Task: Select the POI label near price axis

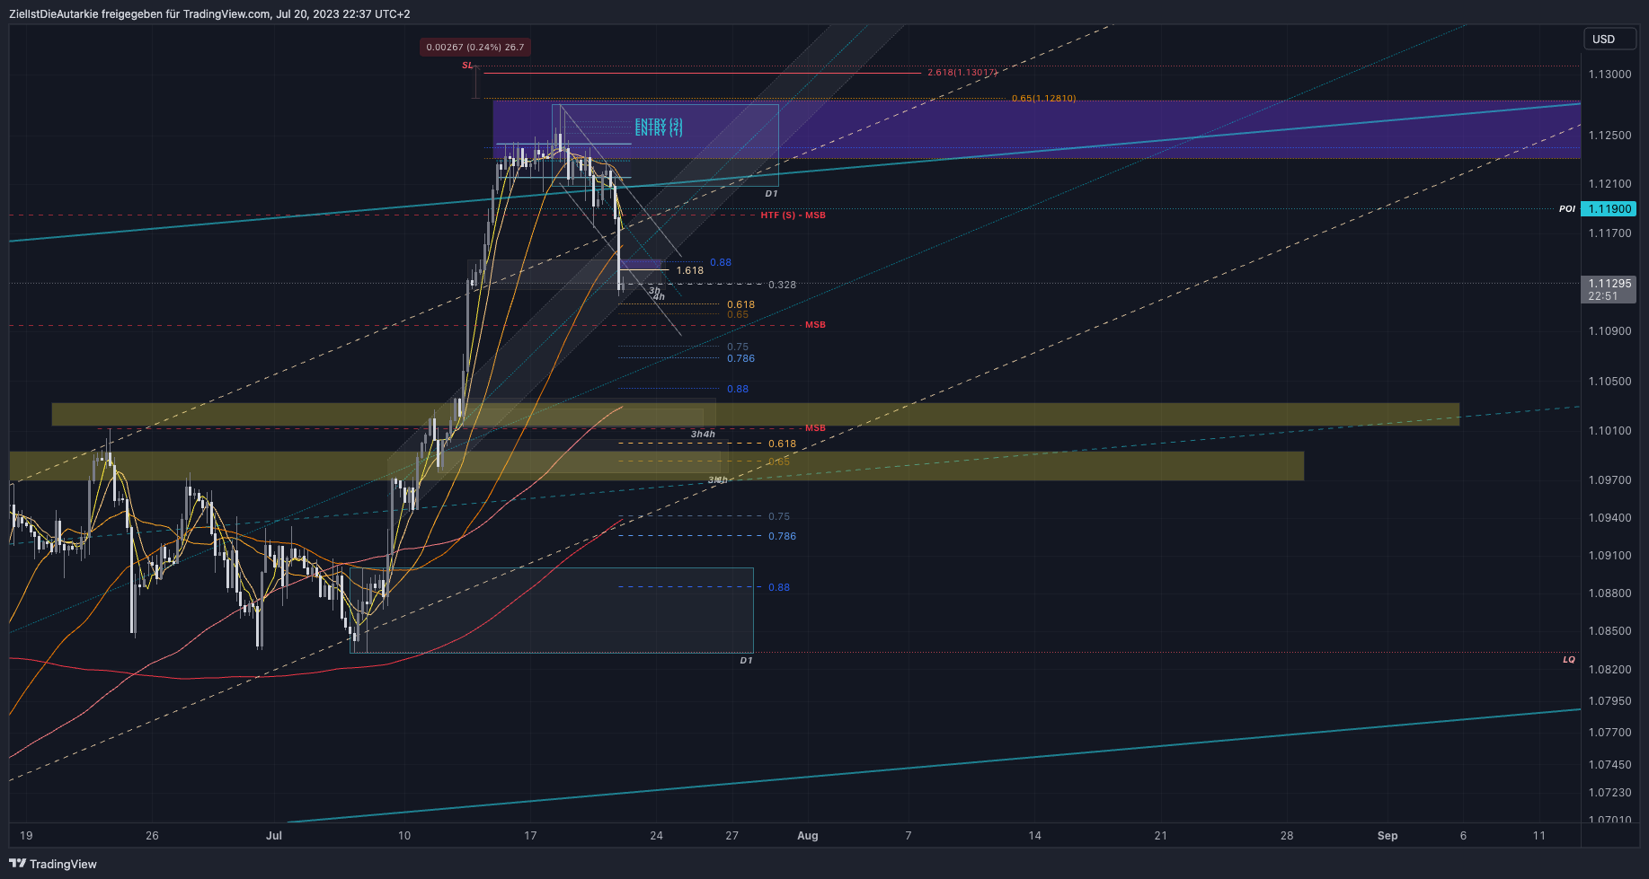Action: pyautogui.click(x=1567, y=208)
